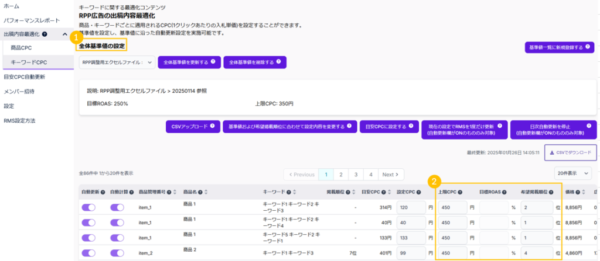This screenshot has height=261, width=600.
Task: Collapse 出稿内容最適化 sidebar section chevron
Action: pos(64,35)
